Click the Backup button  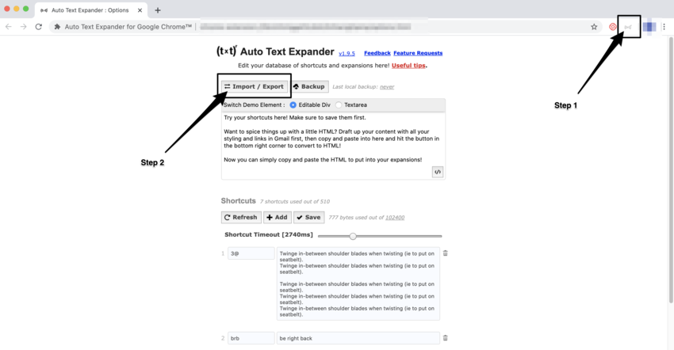[308, 86]
